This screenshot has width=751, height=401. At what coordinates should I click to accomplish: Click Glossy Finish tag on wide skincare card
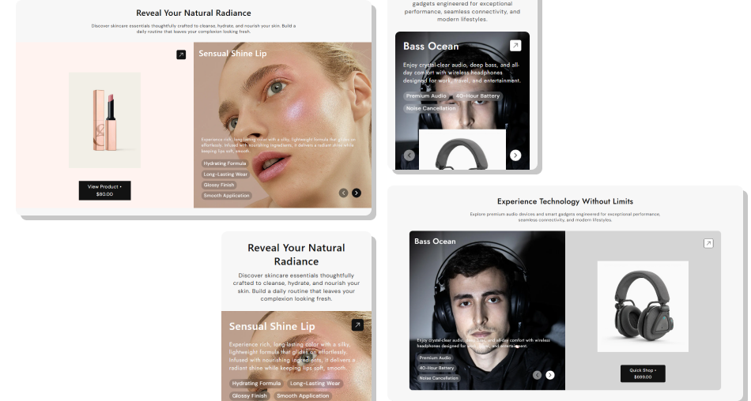coord(219,185)
